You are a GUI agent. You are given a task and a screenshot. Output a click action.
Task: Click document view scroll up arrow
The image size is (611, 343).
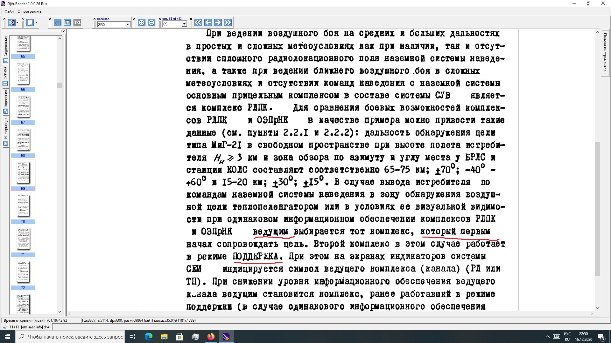(597, 32)
